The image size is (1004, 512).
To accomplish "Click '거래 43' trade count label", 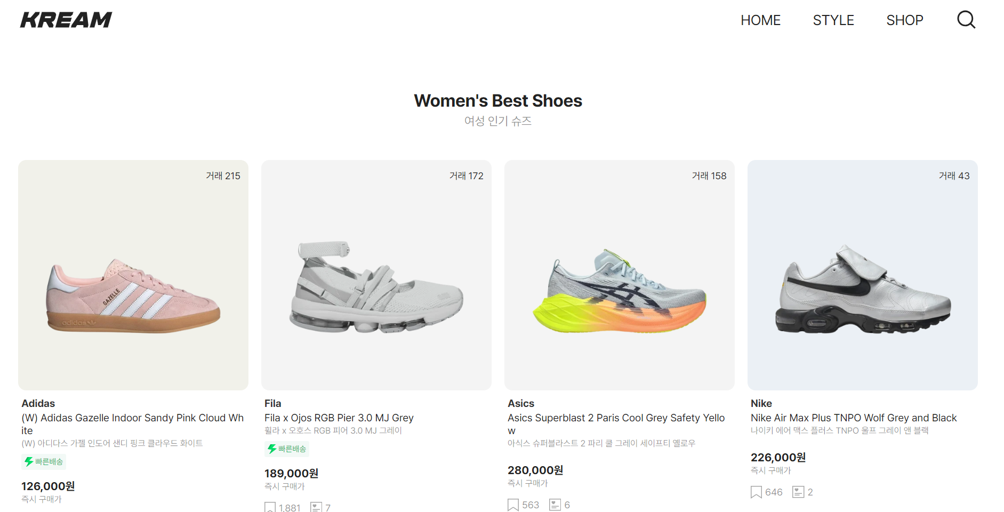I will click(954, 176).
